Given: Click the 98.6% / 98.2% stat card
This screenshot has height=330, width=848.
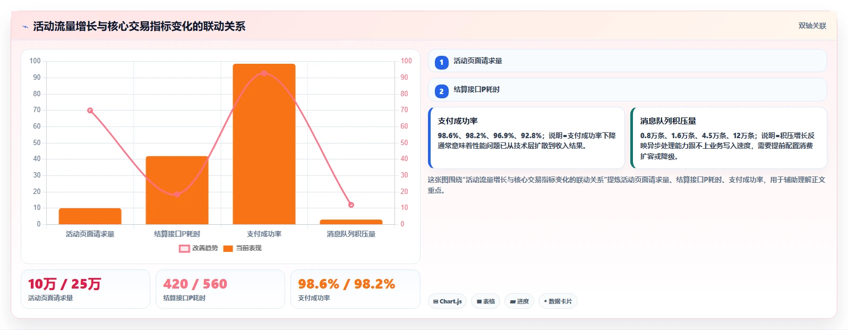Looking at the screenshot, I should pos(355,289).
